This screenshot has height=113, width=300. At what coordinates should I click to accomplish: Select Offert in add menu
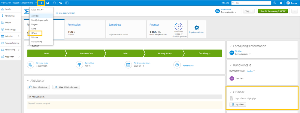point(41,33)
